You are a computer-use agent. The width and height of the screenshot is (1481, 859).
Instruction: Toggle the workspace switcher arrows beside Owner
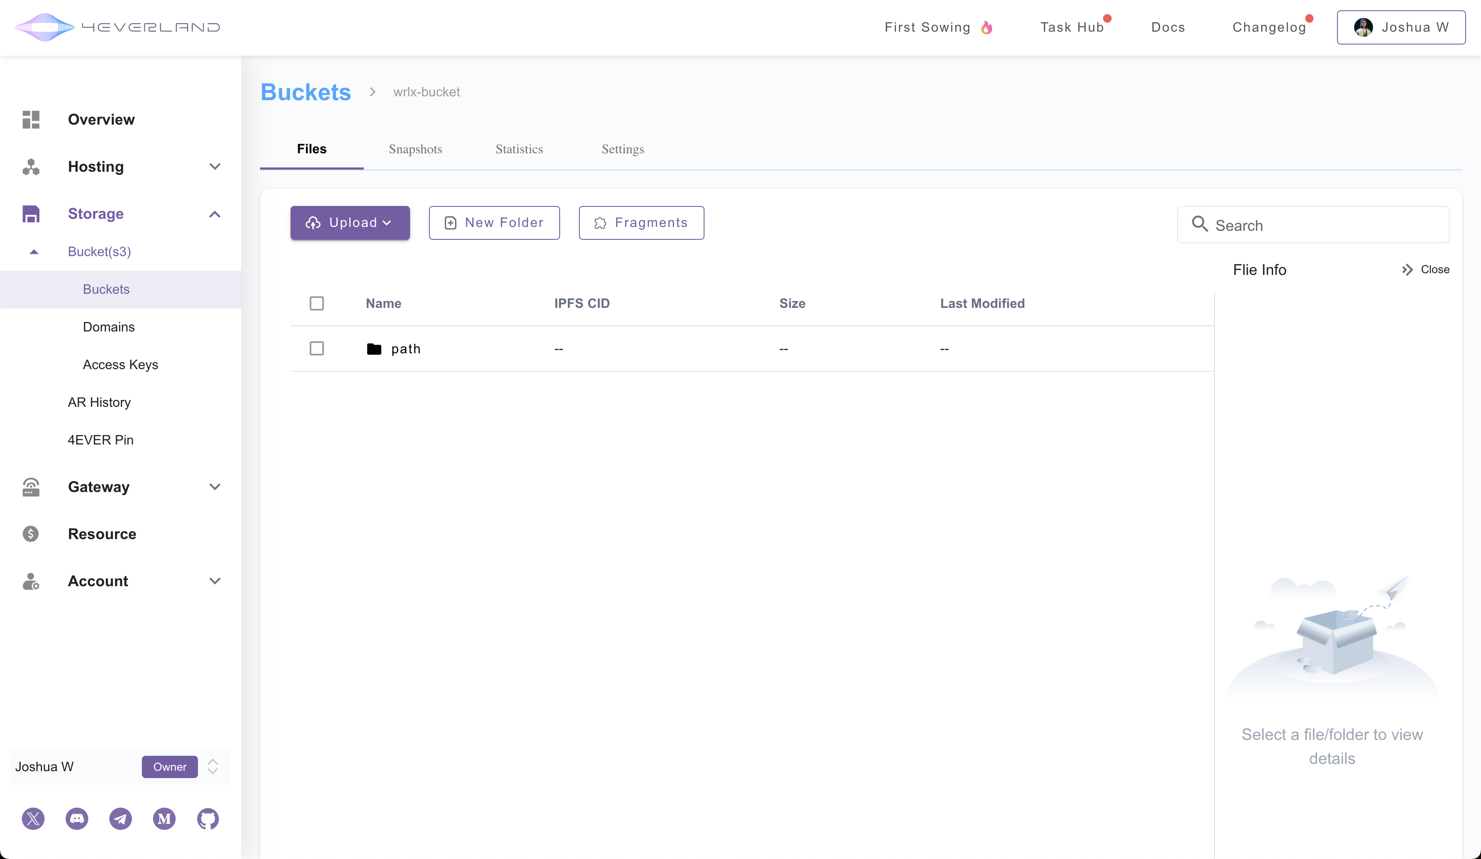coord(213,767)
